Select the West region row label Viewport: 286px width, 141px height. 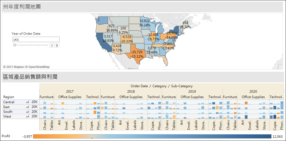click(7, 116)
